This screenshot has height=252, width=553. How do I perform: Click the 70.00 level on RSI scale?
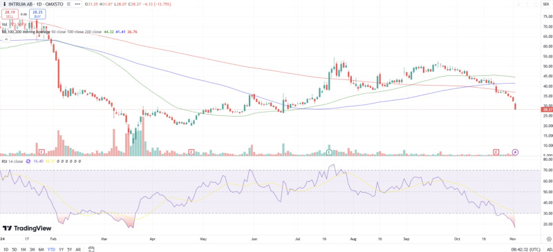pos(547,170)
